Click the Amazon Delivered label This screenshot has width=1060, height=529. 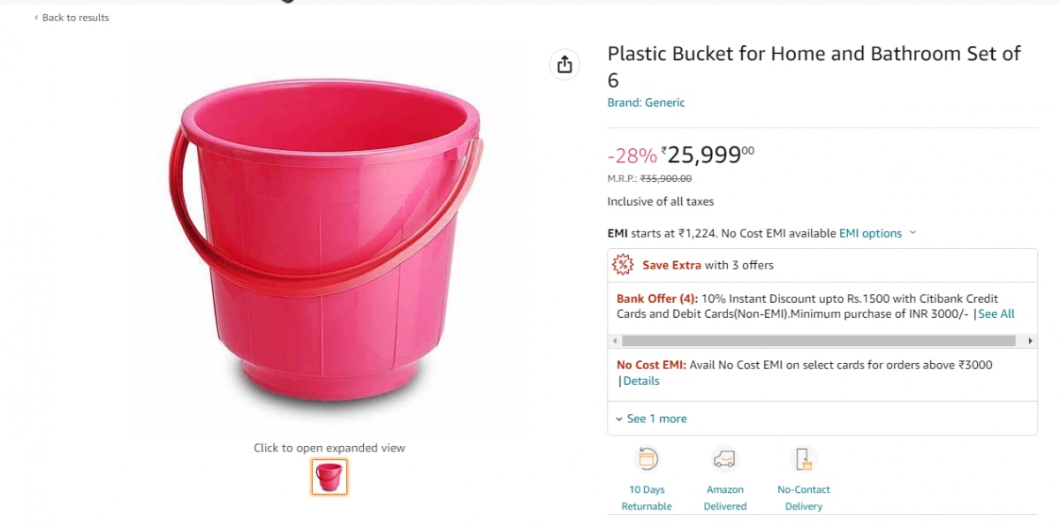coord(724,497)
